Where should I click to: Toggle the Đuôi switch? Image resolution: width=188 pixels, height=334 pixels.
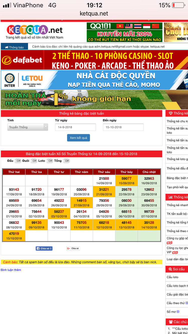pos(34,161)
